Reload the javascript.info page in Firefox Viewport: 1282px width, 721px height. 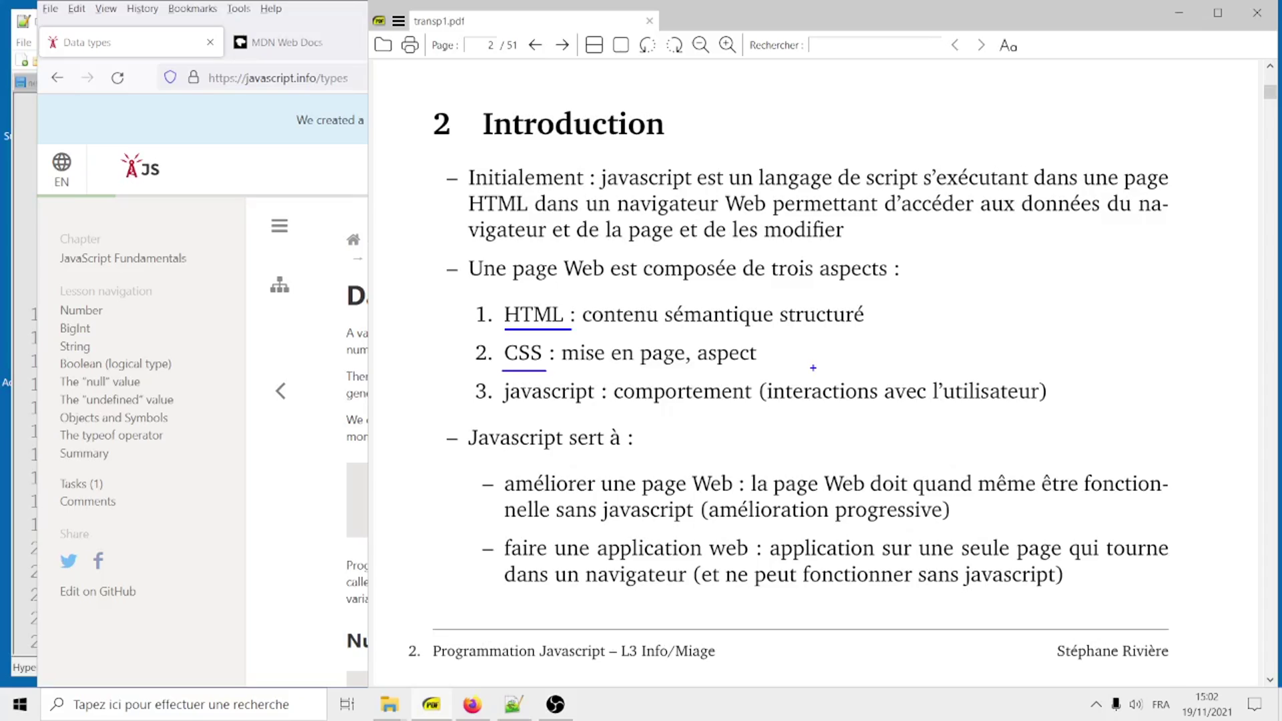[x=118, y=77]
